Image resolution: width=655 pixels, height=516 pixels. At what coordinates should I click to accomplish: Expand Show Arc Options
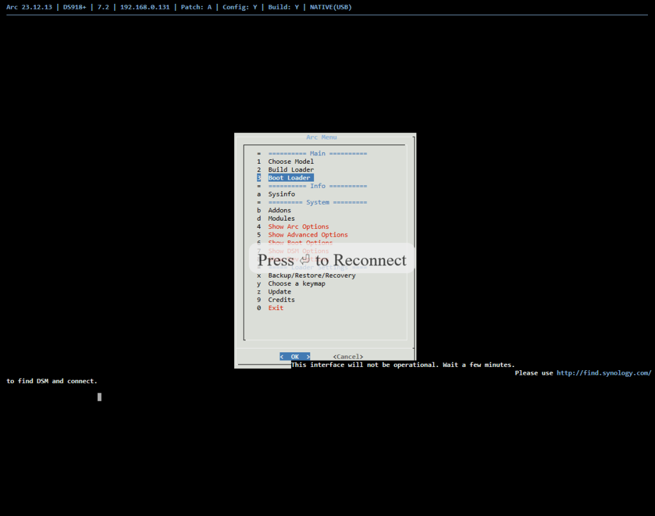pyautogui.click(x=298, y=227)
